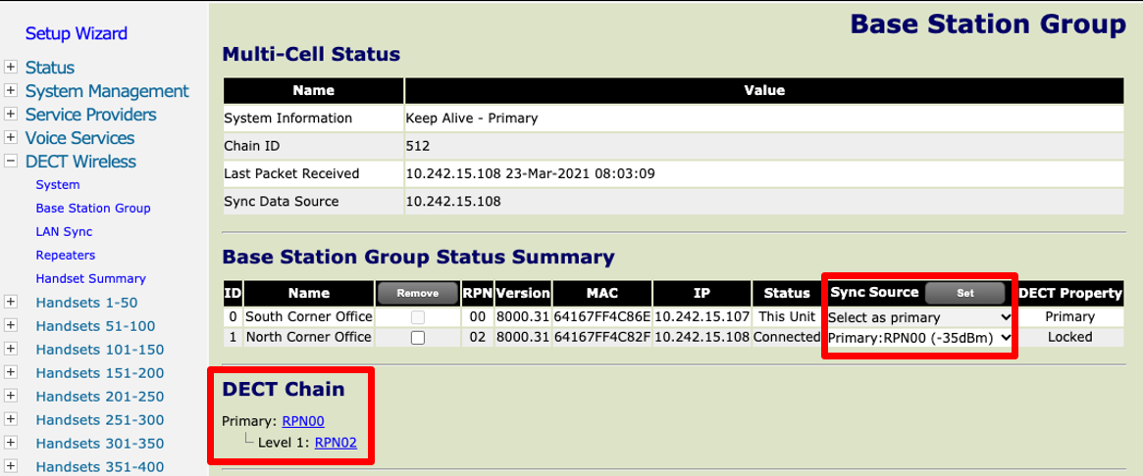Screen dimensions: 1143x476
Task: Follow the RPN02 link in DECT Chain
Action: coord(336,442)
